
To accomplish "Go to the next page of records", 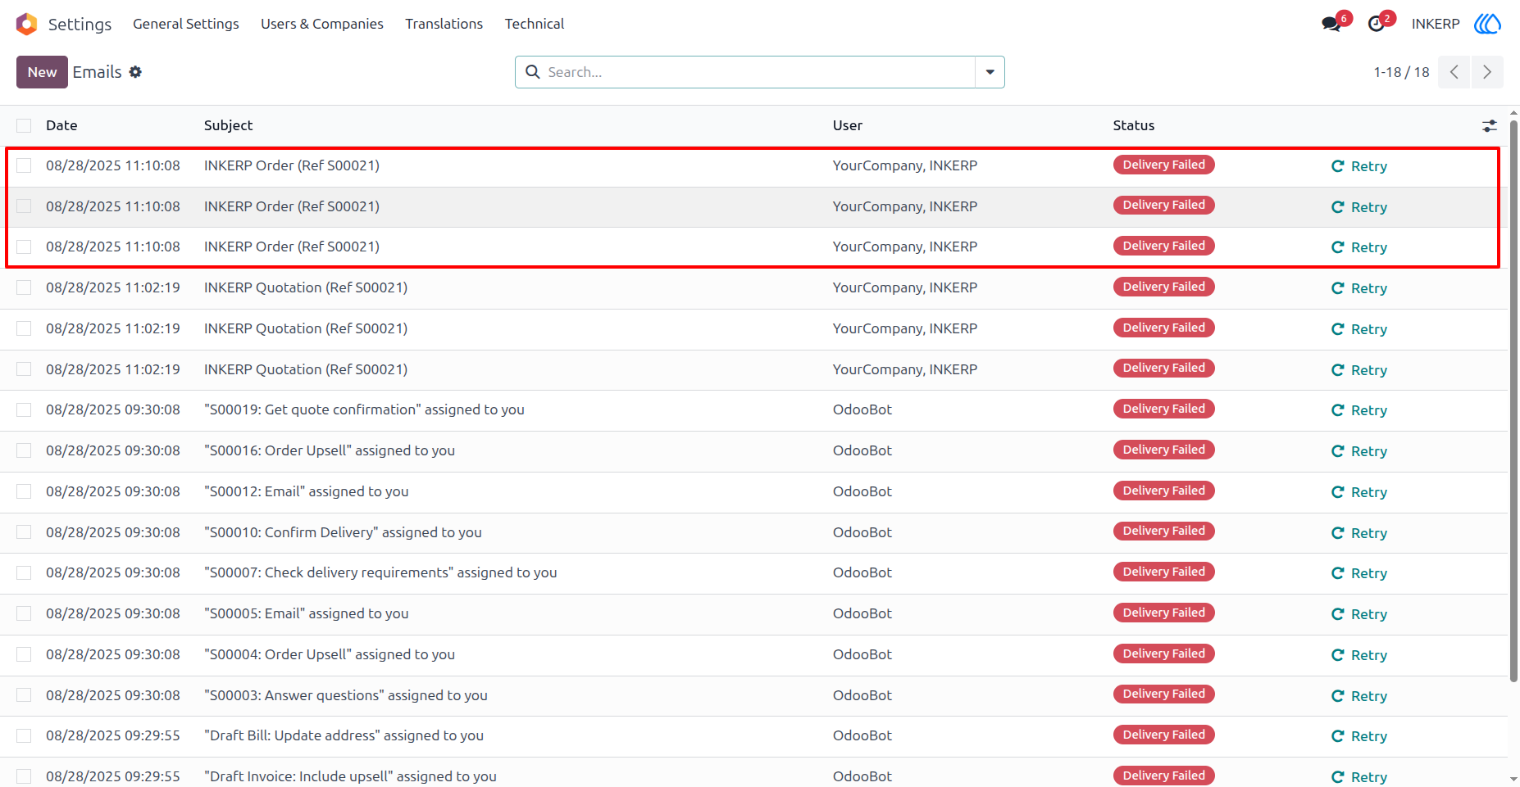I will (1487, 72).
